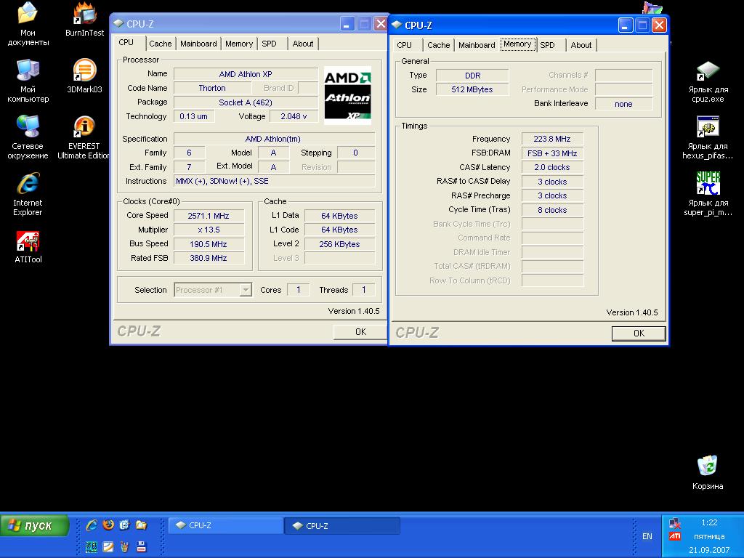
Task: Click the Code Name value Thorton
Action: point(212,88)
